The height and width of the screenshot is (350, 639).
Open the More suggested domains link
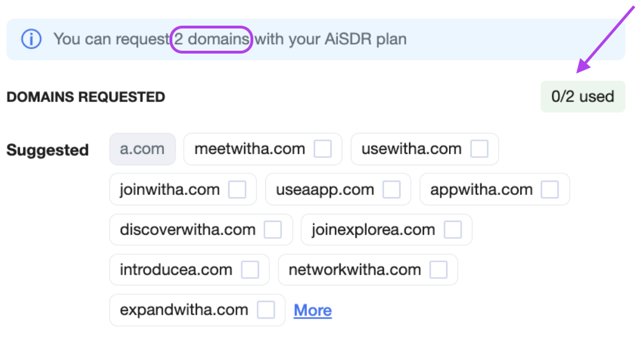(313, 311)
